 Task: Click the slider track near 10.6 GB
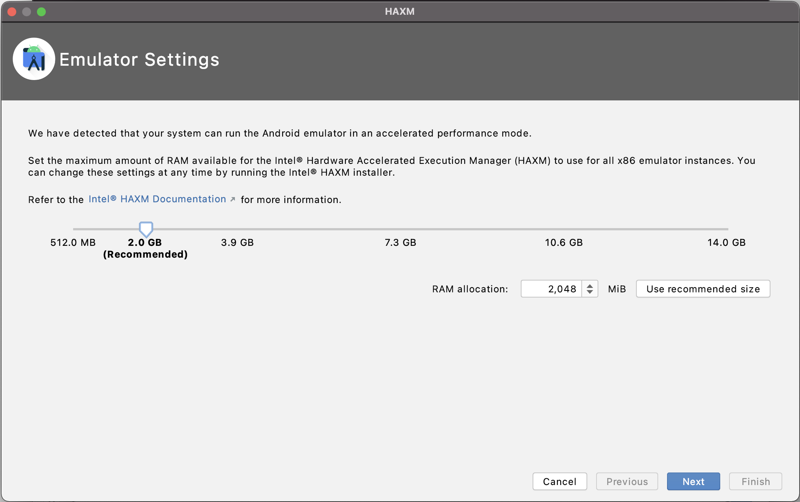(x=564, y=229)
